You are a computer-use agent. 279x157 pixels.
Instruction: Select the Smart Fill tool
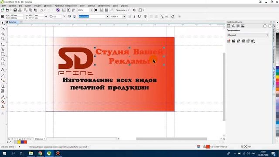tap(3, 107)
